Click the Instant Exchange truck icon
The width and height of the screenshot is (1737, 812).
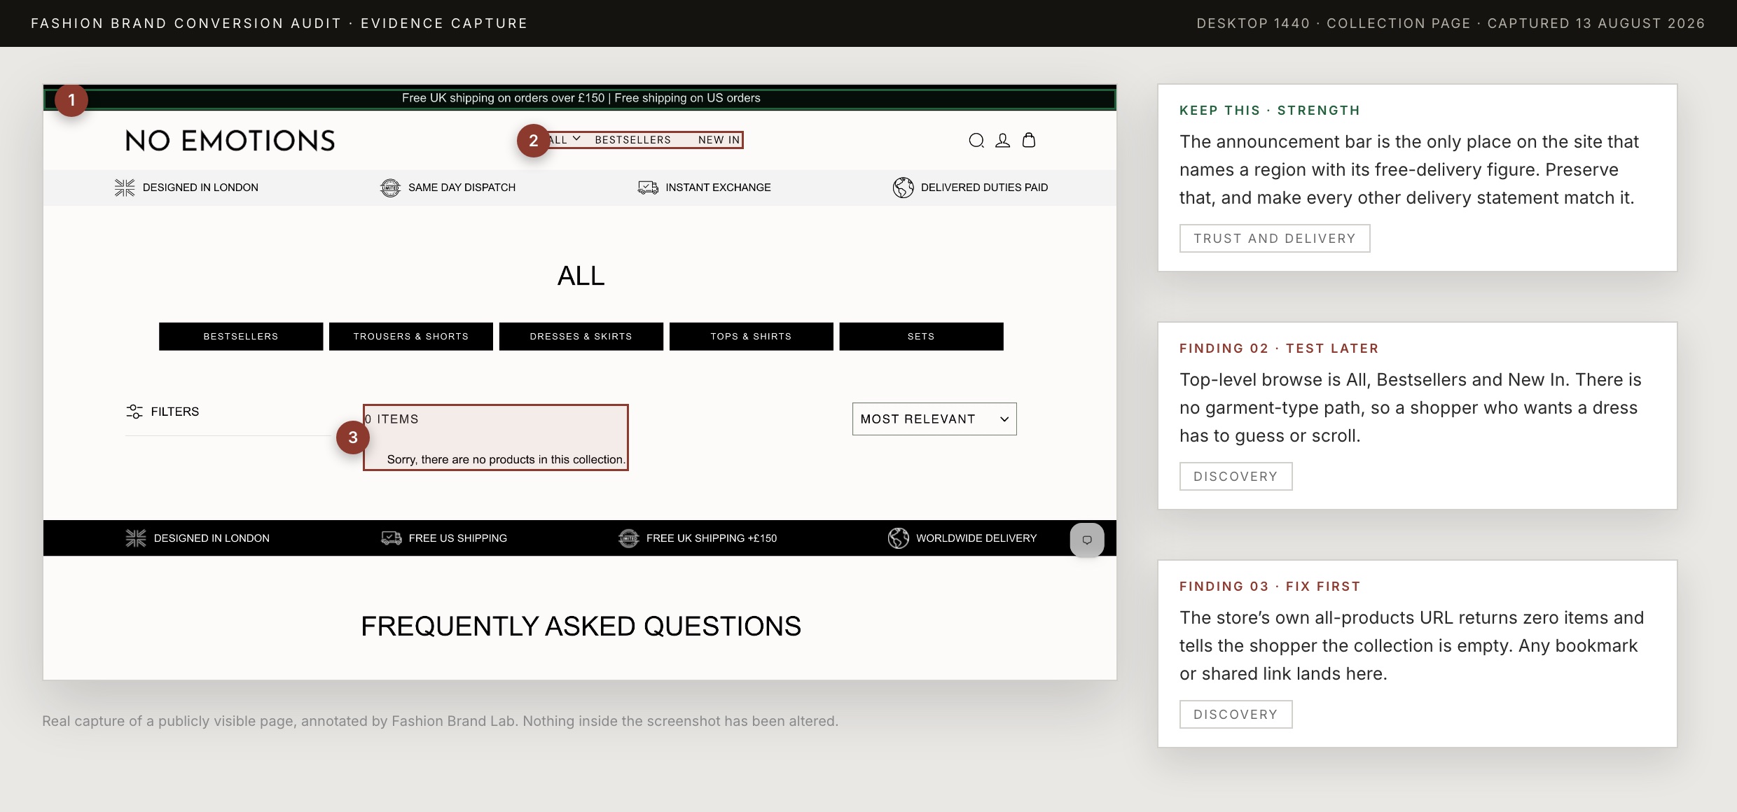[648, 188]
